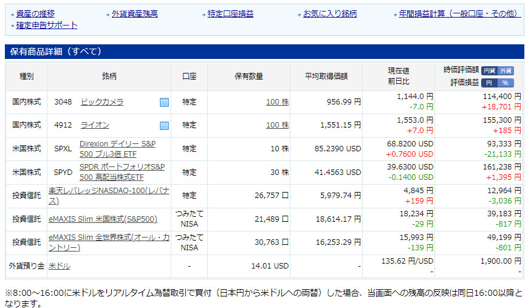Open SPDR ポートフォリオS&P 500 高配当株式ETF
Image resolution: width=528 pixels, height=308 pixels.
tap(122, 171)
